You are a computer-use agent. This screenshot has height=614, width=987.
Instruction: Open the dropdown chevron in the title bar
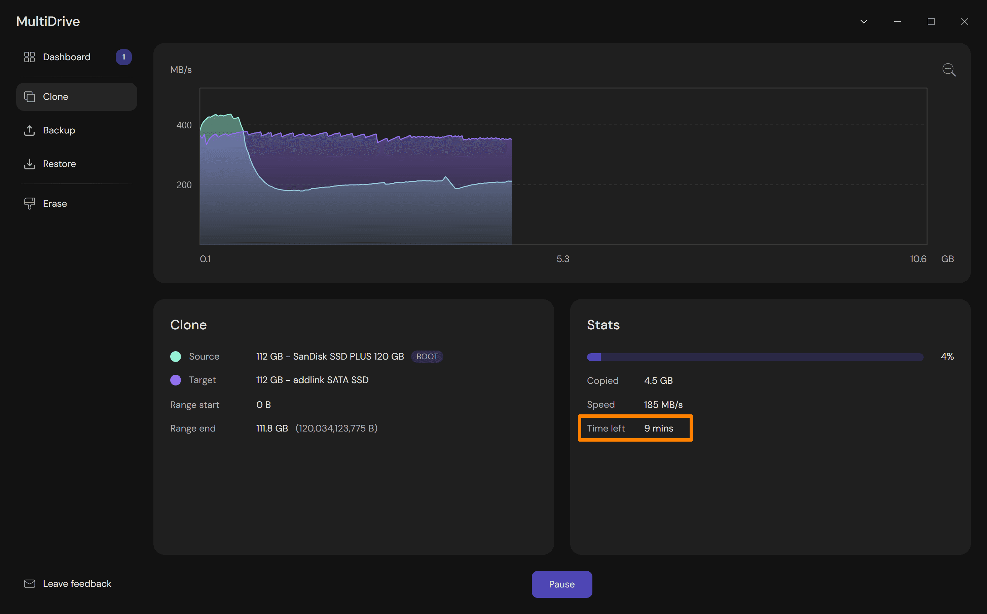pos(864,21)
